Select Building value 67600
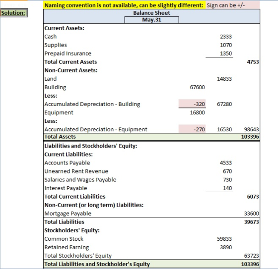This screenshot has width=278, height=269. click(197, 87)
